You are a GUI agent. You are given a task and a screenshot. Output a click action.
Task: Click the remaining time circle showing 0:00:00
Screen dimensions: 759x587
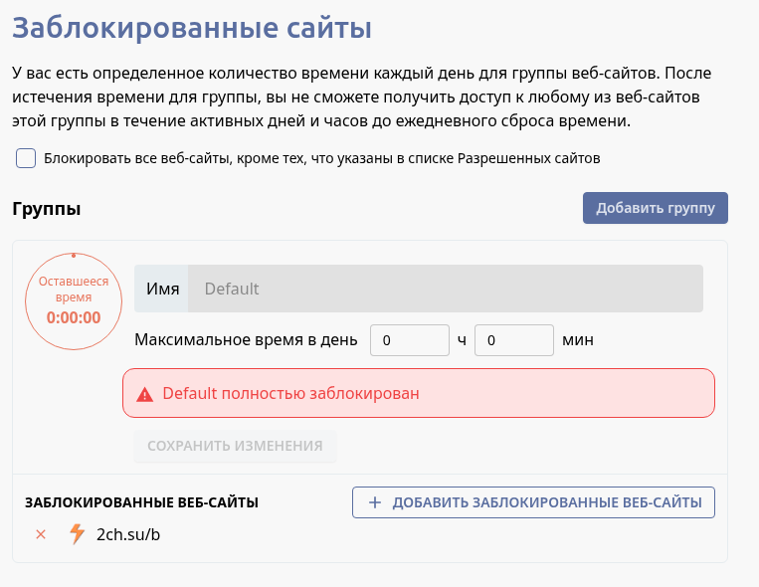click(x=74, y=301)
